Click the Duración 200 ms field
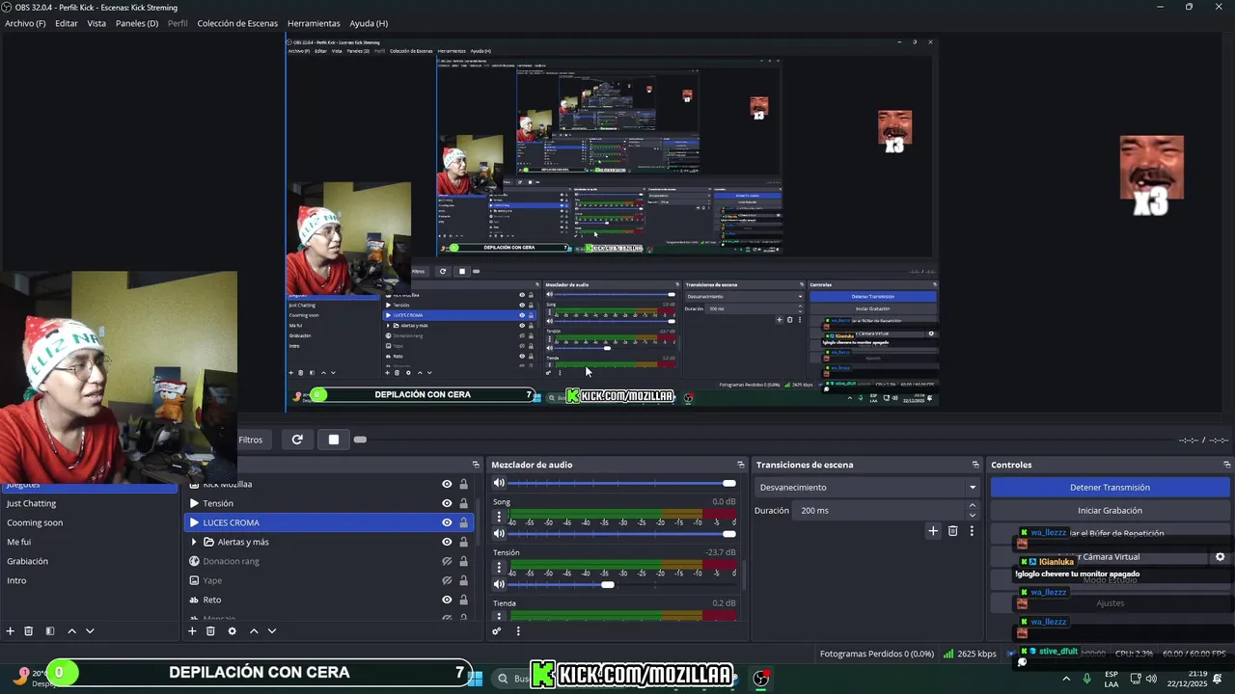Viewport: 1235px width, 694px height. [x=878, y=511]
